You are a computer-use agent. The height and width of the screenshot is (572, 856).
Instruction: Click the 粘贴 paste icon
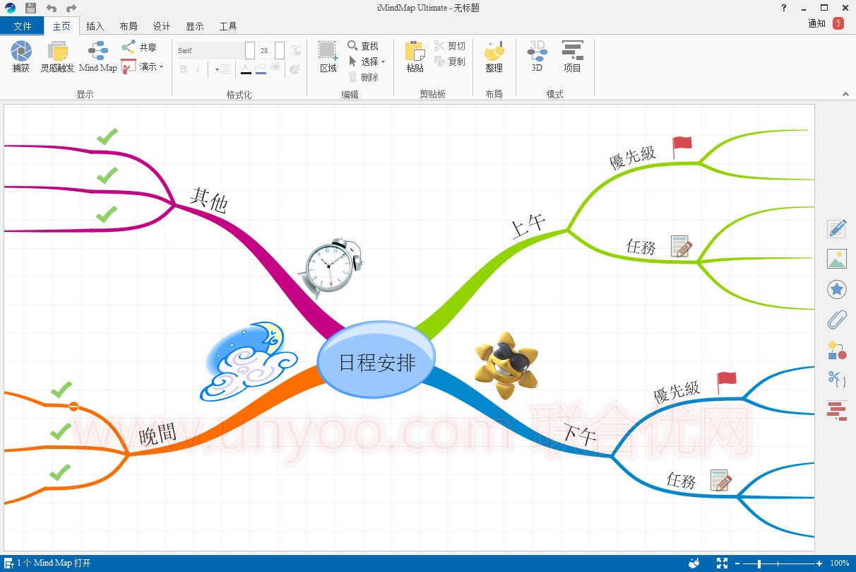415,51
